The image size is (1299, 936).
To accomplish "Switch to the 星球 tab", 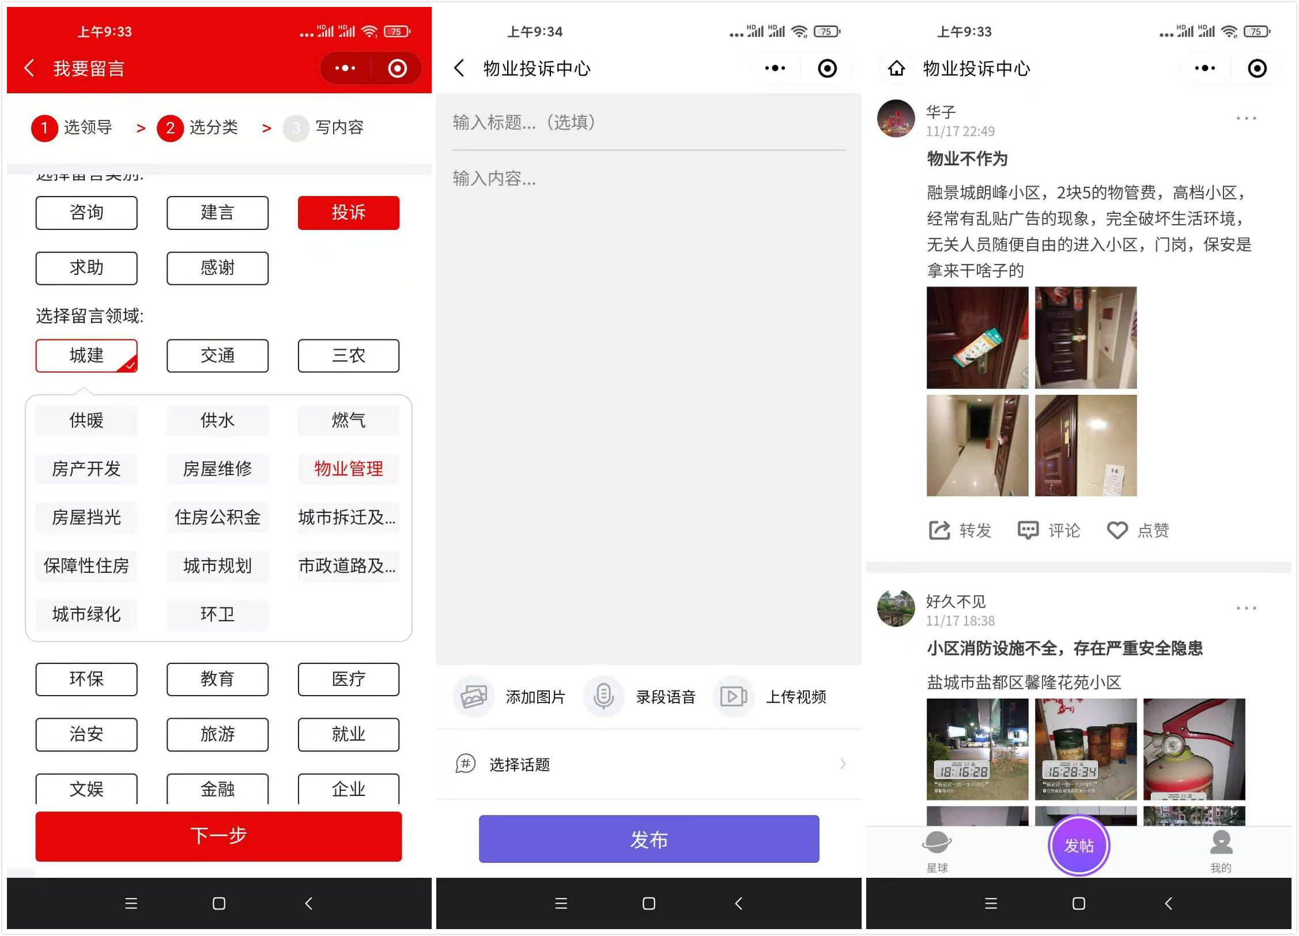I will pos(937,850).
